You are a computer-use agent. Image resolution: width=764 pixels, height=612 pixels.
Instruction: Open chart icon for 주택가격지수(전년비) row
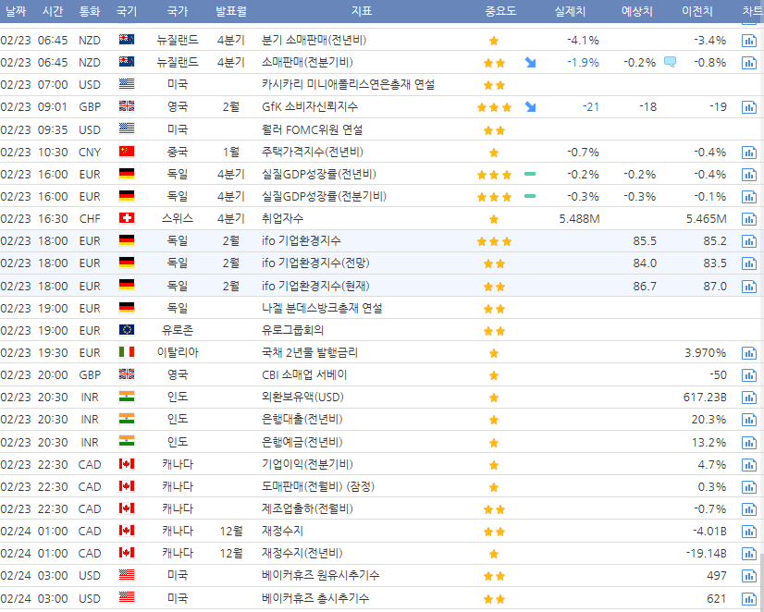click(x=749, y=153)
